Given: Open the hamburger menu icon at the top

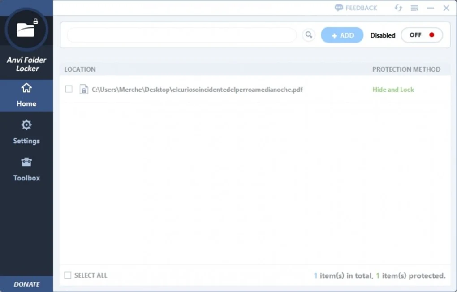Looking at the screenshot, I should (x=414, y=8).
